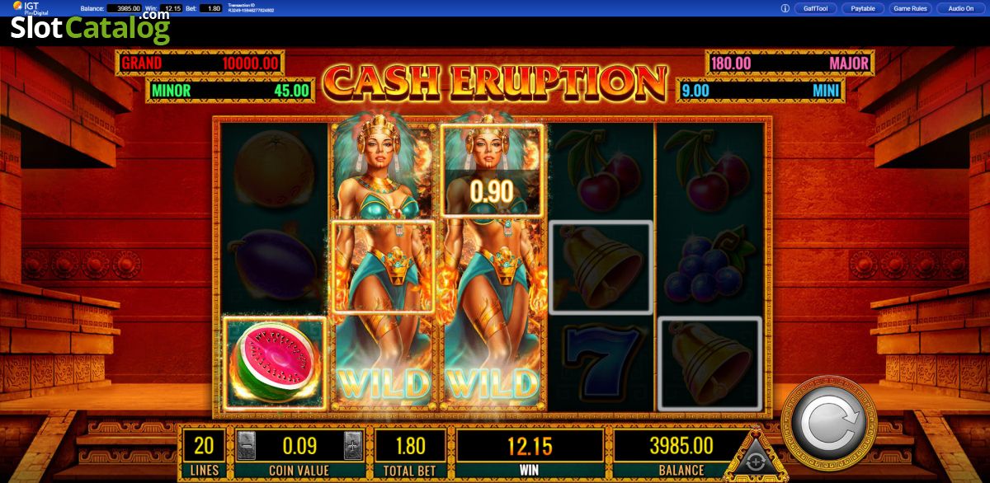Open Game Rules
Screen dimensions: 990x483
[x=912, y=8]
